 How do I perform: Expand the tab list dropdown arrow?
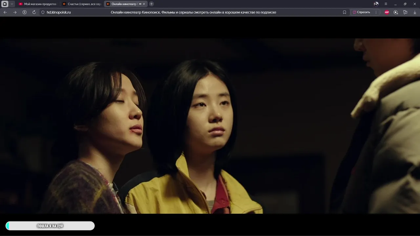click(x=12, y=4)
